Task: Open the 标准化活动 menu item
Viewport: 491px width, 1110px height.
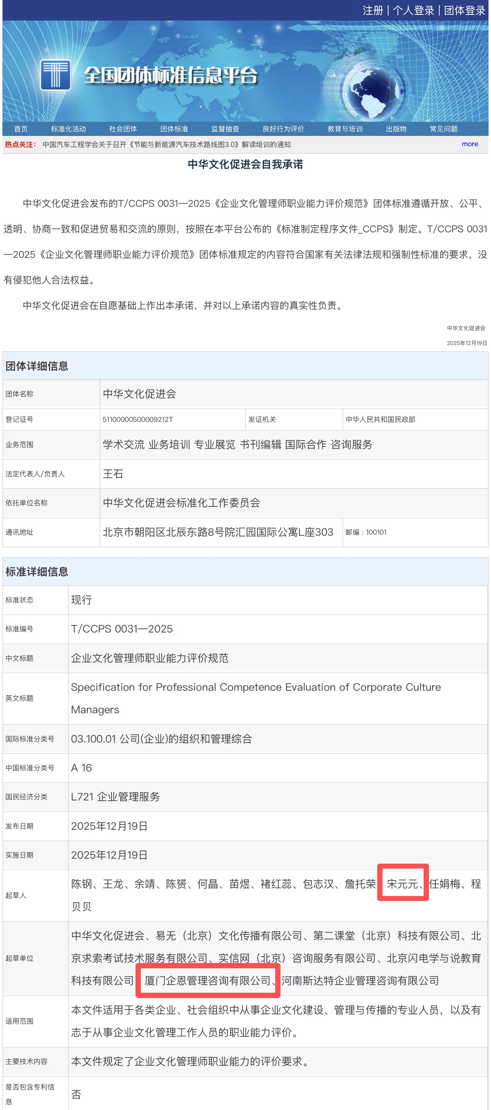Action: point(69,129)
